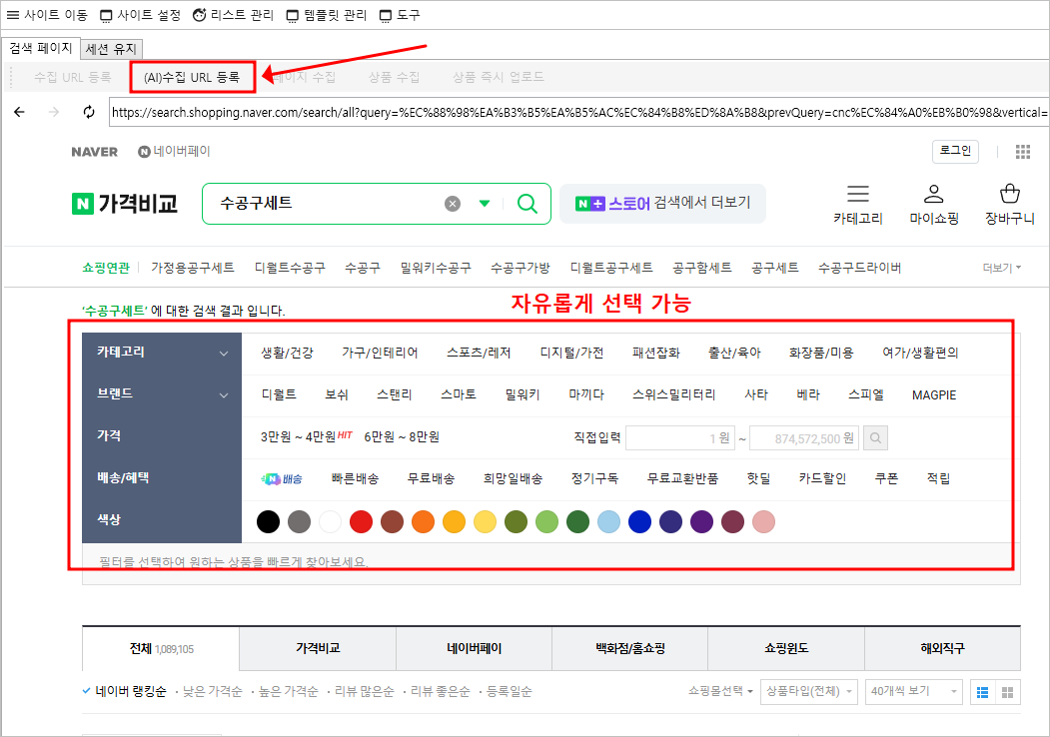
Task: Select the pink color swatch
Action: click(x=764, y=521)
